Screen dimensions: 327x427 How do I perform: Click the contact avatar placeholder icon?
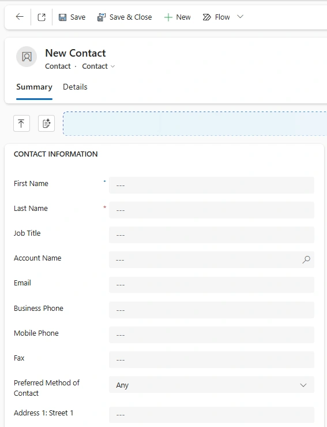click(x=27, y=57)
